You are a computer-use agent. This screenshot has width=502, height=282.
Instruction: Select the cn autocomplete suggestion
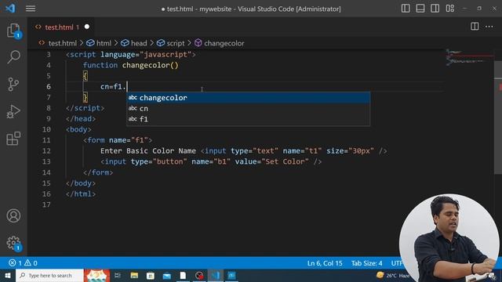click(x=249, y=108)
